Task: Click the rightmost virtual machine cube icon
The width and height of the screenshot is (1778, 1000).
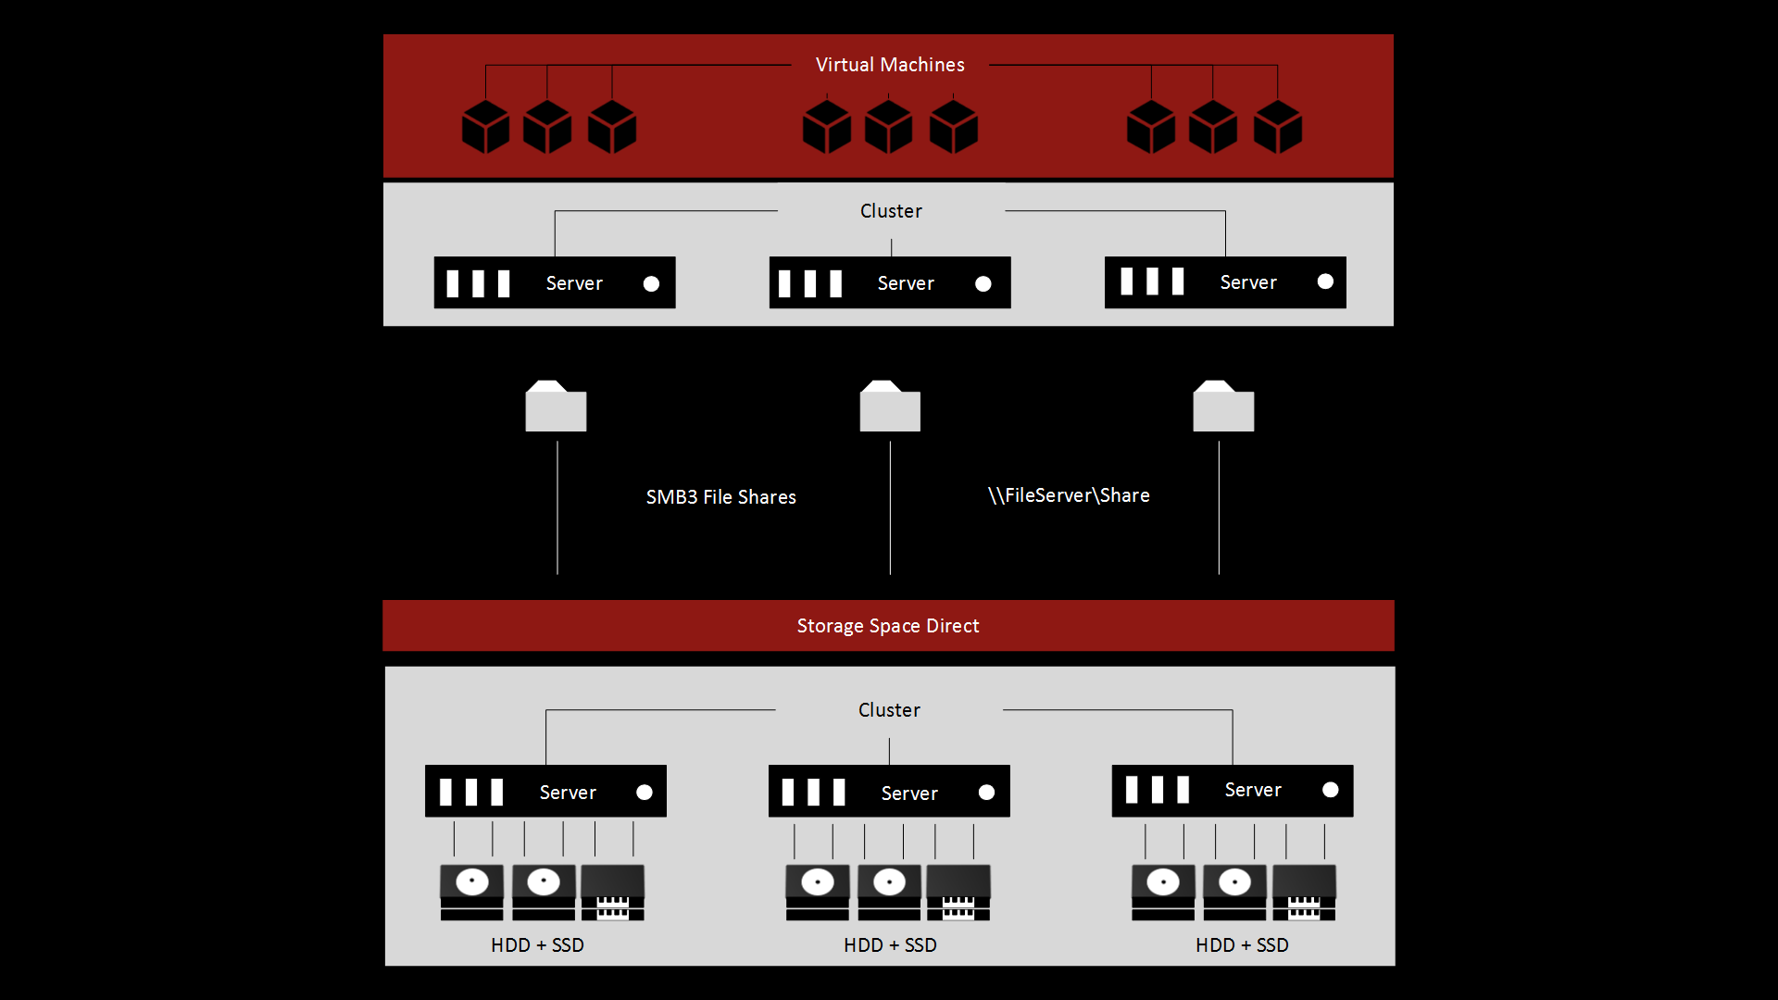Action: 1277,127
